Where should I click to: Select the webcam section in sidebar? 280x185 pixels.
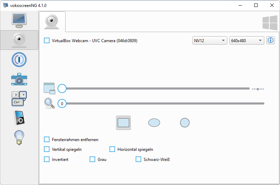click(x=19, y=40)
